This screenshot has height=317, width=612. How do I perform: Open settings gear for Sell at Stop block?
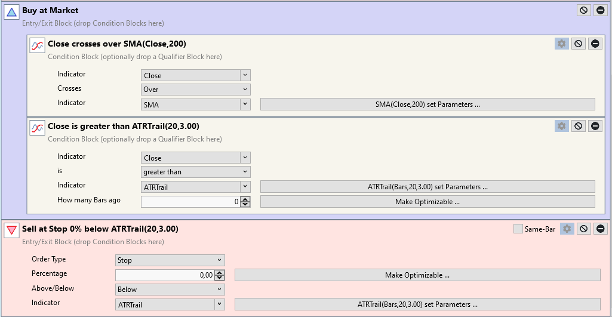[x=567, y=229]
